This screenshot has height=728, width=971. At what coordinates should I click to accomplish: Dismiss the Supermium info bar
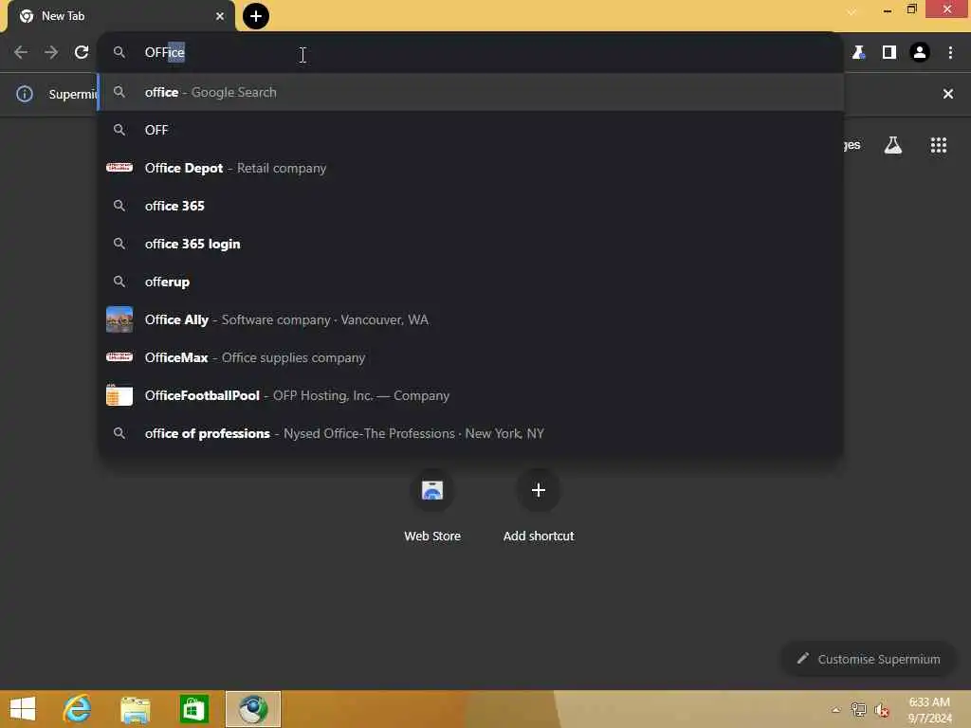click(947, 94)
